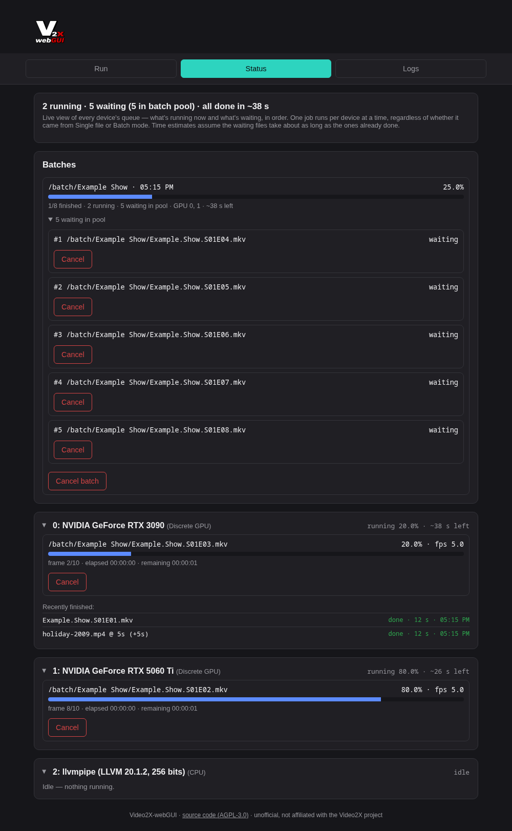Screen dimensions: 512x831
Task: Click the S01E02.mkv progress bar
Action: (256, 699)
